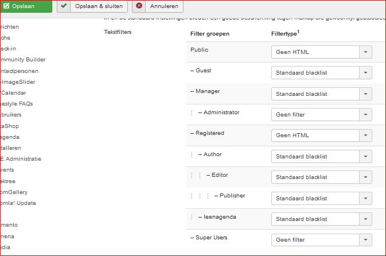Open the Editor filtertype dropdown
This screenshot has height=256, width=386.
(322, 177)
